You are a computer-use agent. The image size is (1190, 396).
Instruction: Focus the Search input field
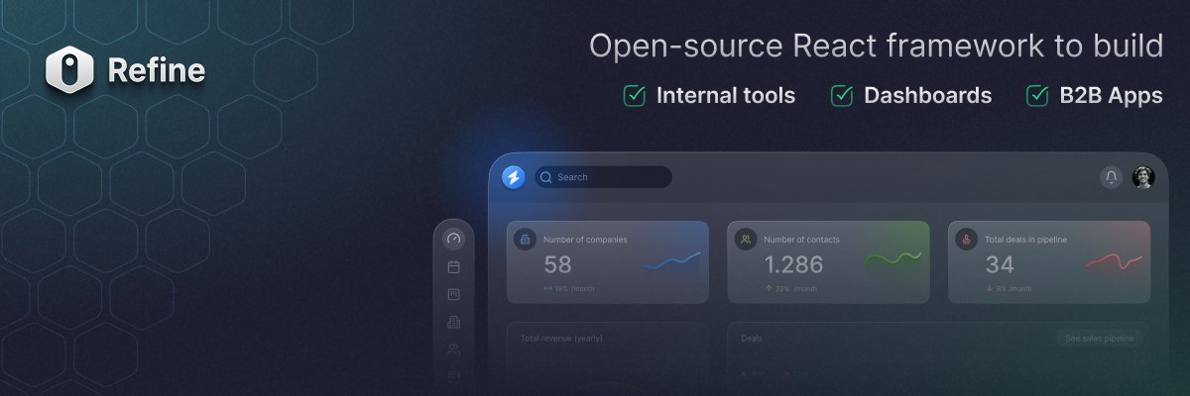[603, 177]
